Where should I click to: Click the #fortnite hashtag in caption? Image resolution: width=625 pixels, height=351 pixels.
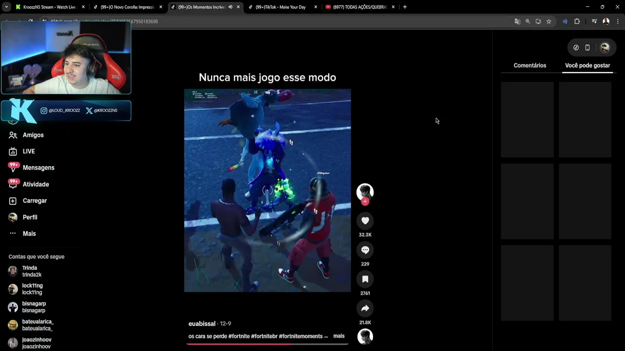pyautogui.click(x=239, y=336)
